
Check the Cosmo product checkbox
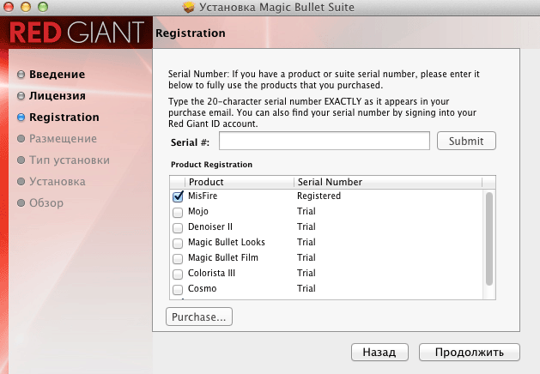[179, 289]
